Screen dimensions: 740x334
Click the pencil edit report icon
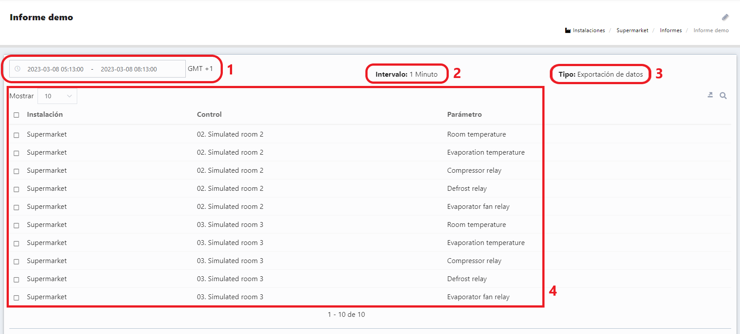[x=725, y=17]
